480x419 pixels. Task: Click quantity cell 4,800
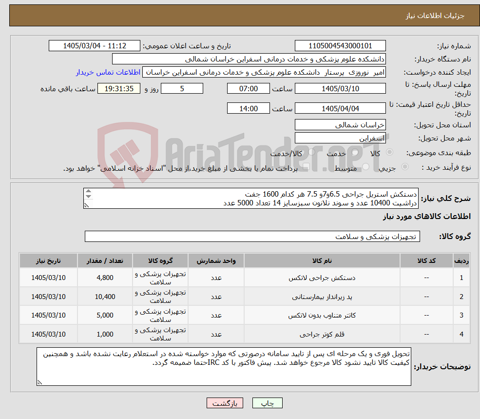pos(105,278)
